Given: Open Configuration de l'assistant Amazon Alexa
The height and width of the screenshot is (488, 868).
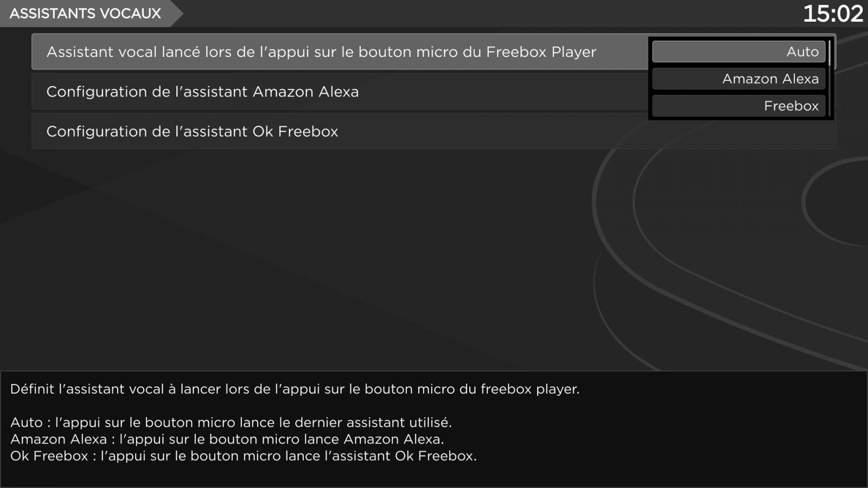Looking at the screenshot, I should click(x=202, y=92).
